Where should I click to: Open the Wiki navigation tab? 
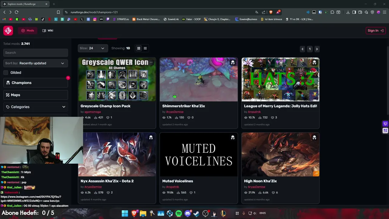[x=48, y=30]
